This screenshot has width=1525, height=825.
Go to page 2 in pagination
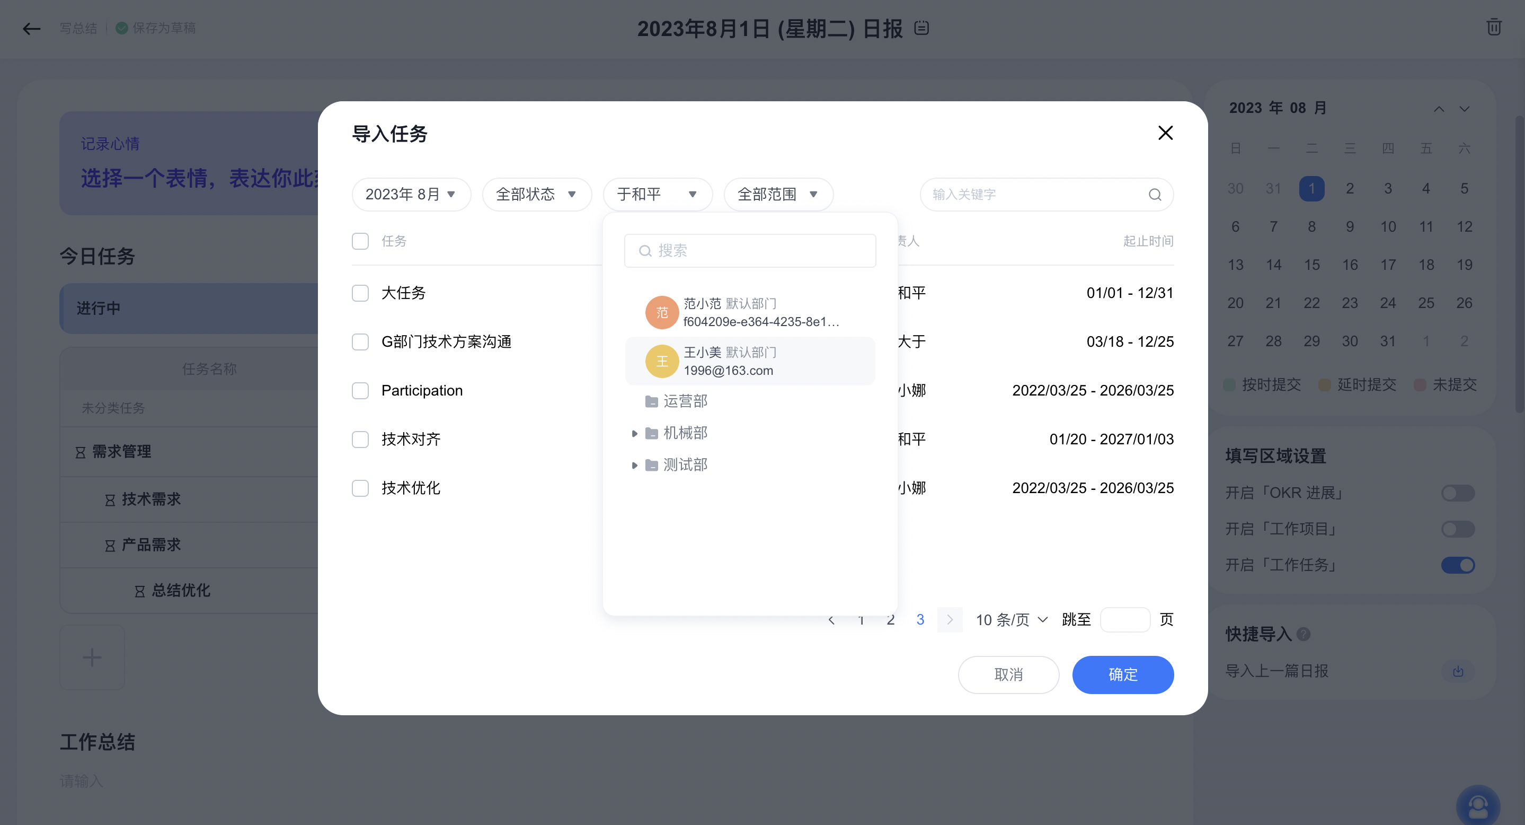click(x=890, y=620)
